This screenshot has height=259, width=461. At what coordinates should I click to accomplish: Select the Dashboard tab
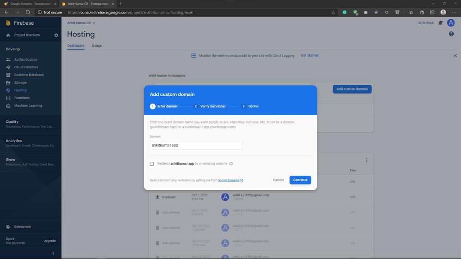[x=76, y=45]
